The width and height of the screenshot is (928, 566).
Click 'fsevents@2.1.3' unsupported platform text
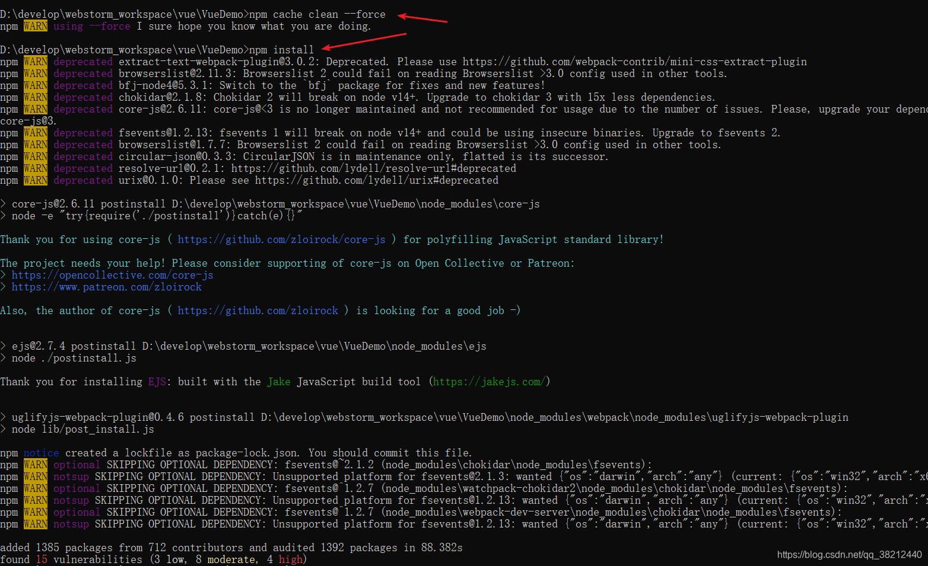(466, 477)
